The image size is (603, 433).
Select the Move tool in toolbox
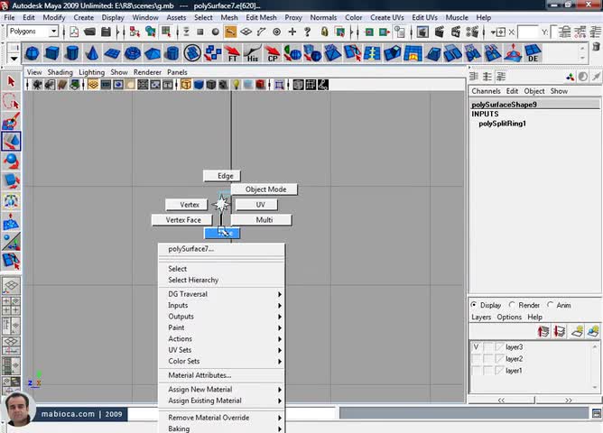click(11, 142)
